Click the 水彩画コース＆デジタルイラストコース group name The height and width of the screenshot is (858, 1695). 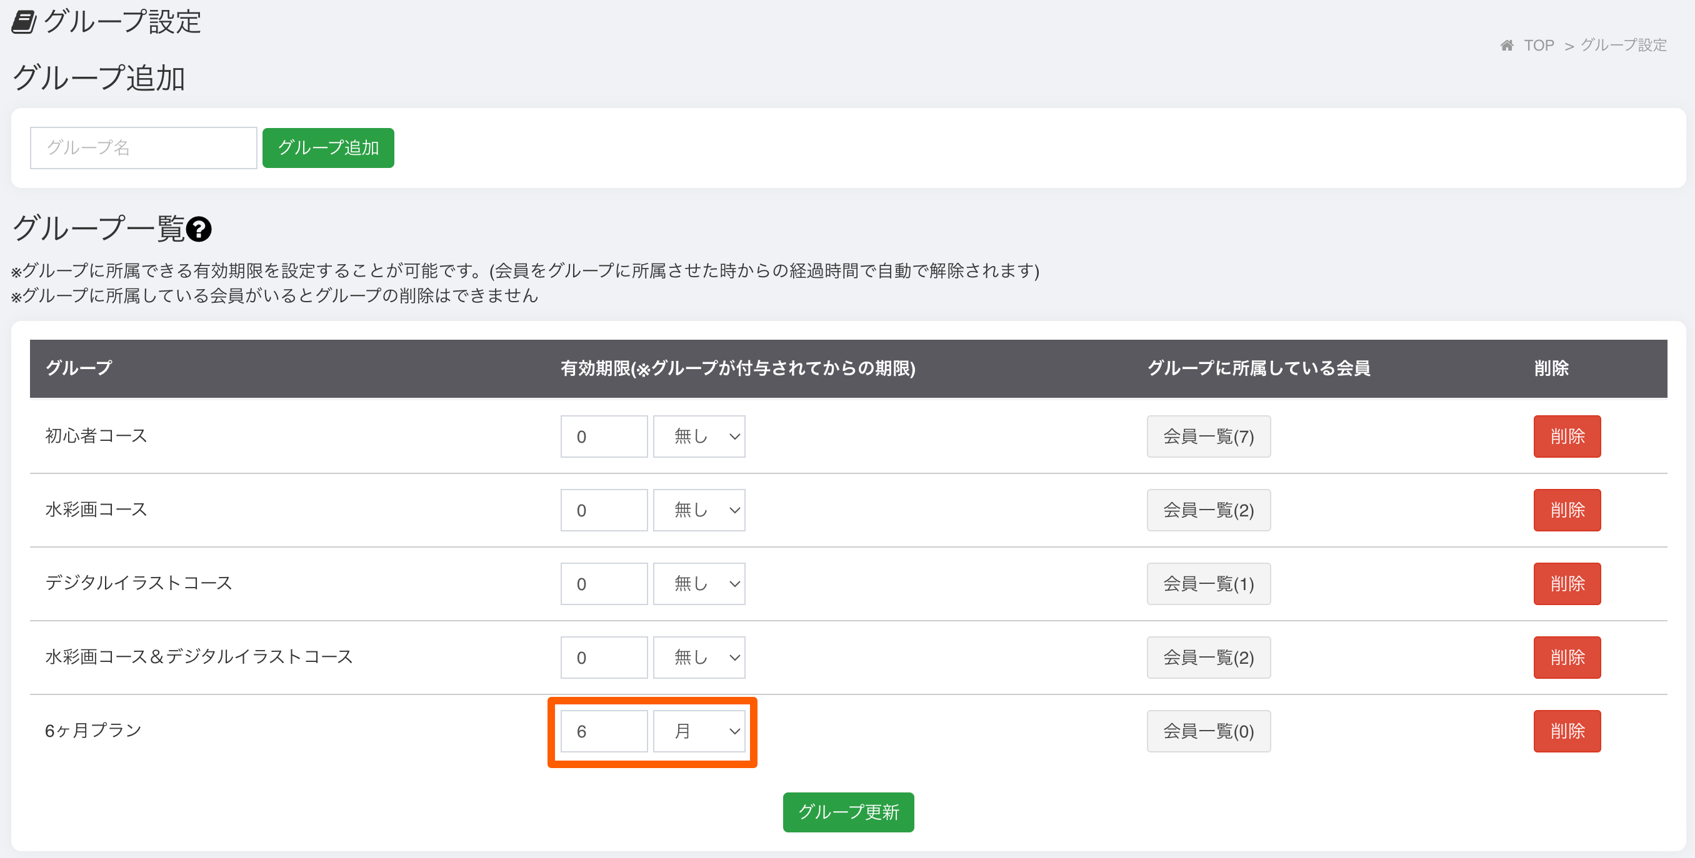coord(199,657)
